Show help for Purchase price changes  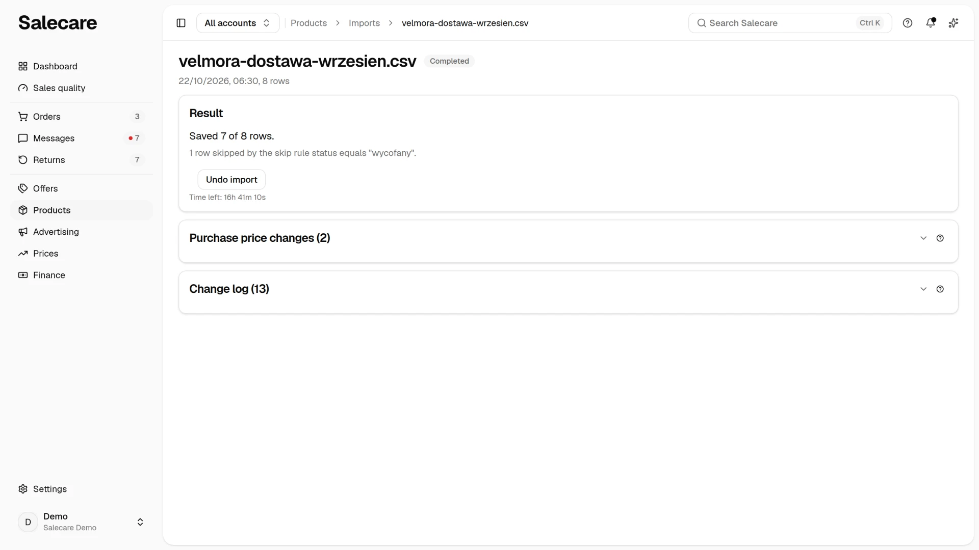940,238
